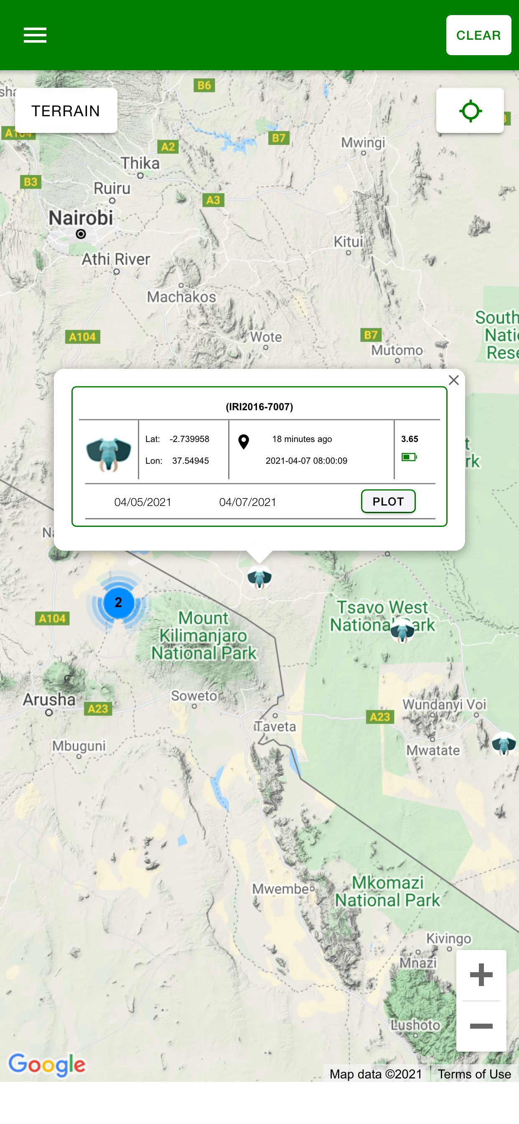Click the Taveta town label
519x1124 pixels.
276,726
